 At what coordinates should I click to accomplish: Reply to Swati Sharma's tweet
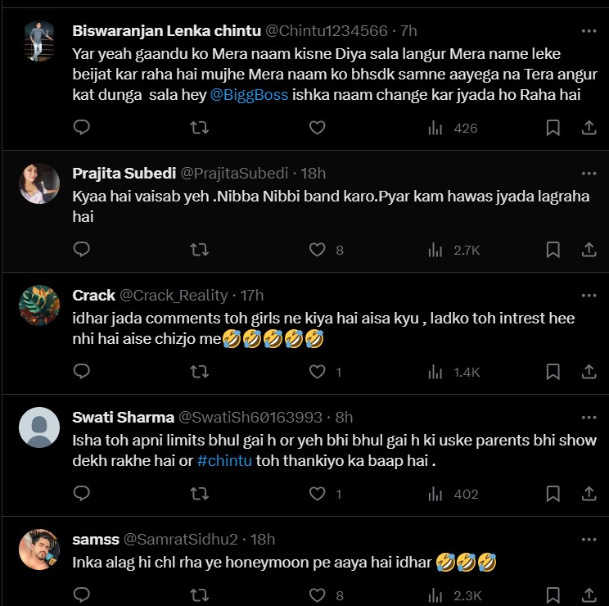click(81, 494)
